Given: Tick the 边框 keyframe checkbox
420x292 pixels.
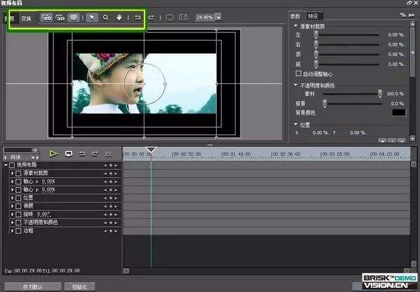Looking at the screenshot, I should (x=18, y=231).
